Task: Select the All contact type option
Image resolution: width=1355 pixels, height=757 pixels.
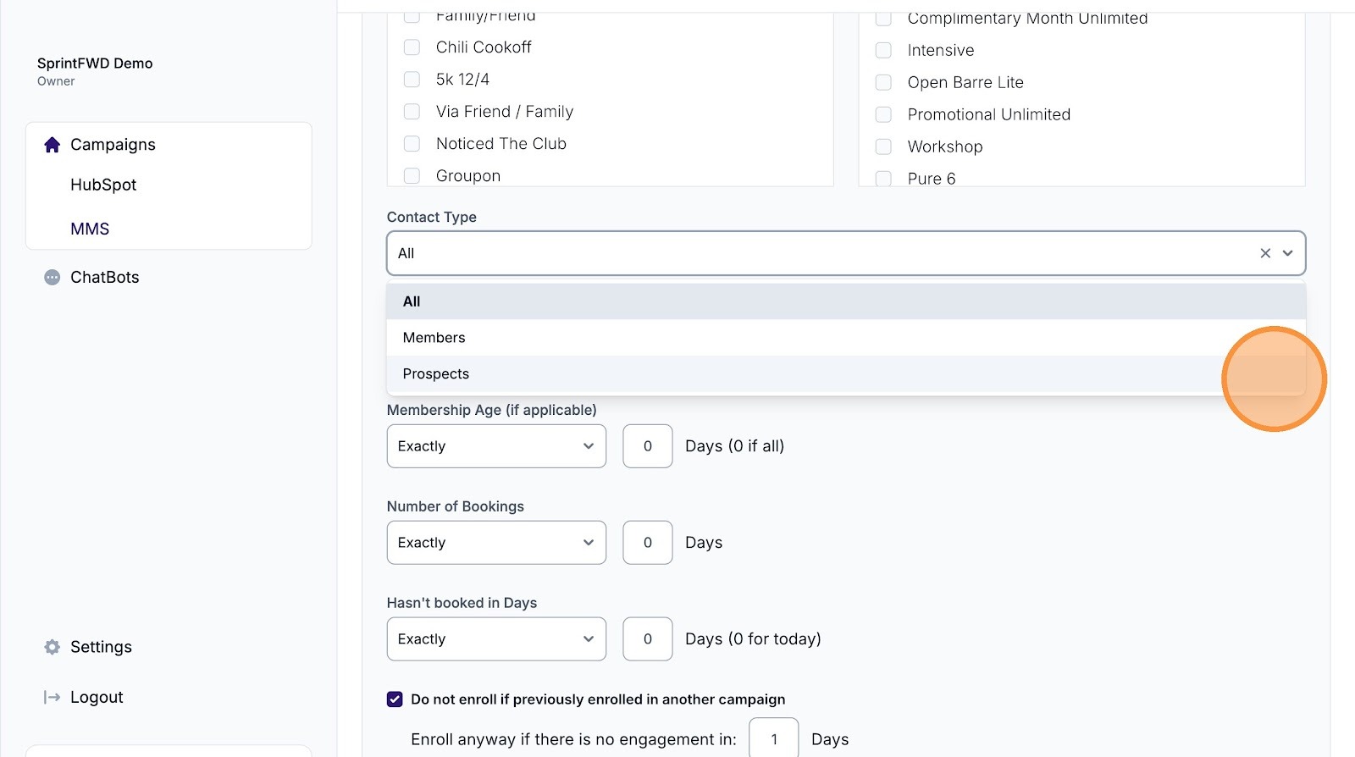Action: pyautogui.click(x=412, y=301)
